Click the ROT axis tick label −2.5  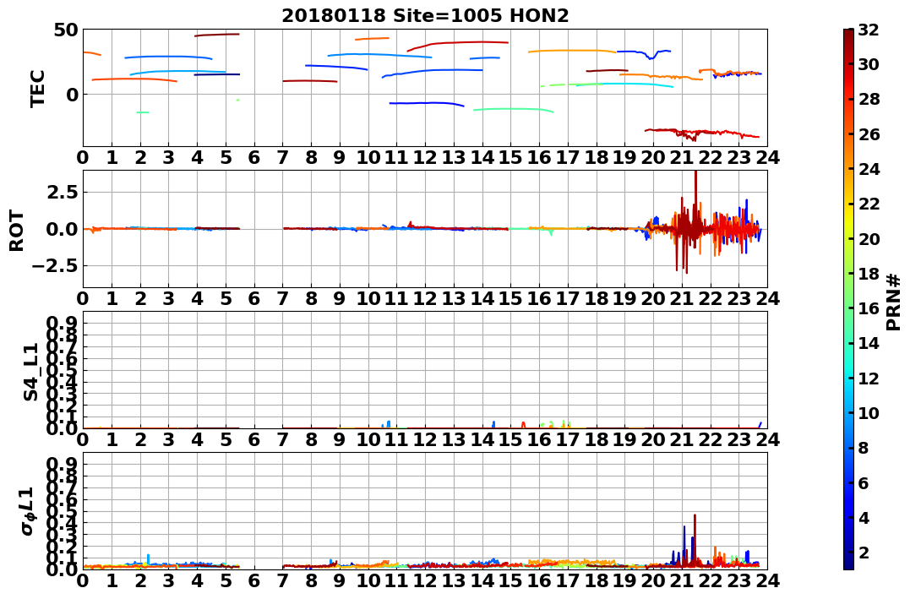(57, 266)
